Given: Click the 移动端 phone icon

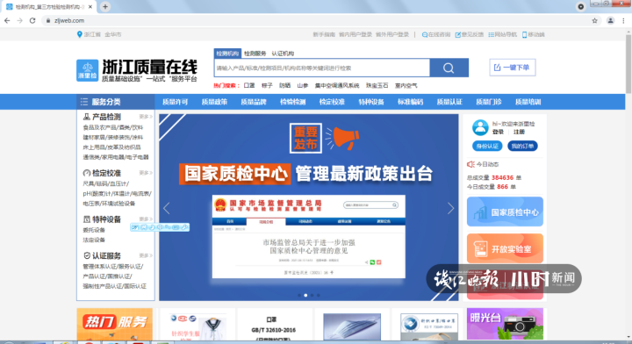Looking at the screenshot, I should 524,34.
